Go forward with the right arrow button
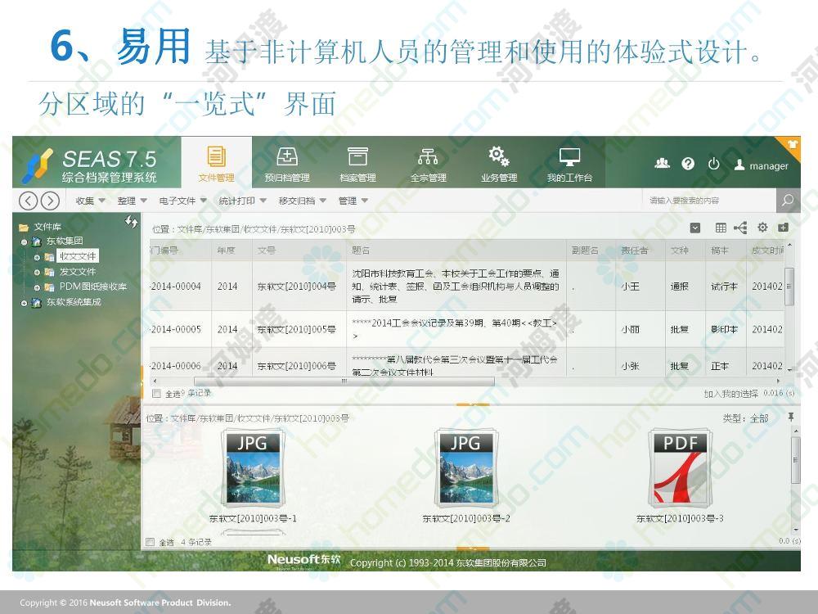The height and width of the screenshot is (614, 818). (x=50, y=201)
